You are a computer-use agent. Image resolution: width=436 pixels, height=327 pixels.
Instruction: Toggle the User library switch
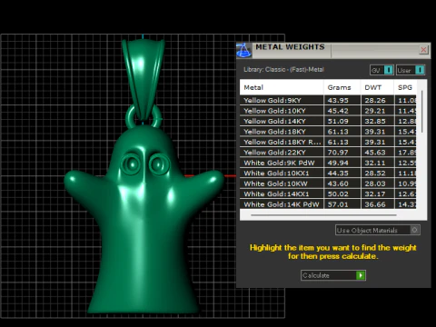pos(411,70)
